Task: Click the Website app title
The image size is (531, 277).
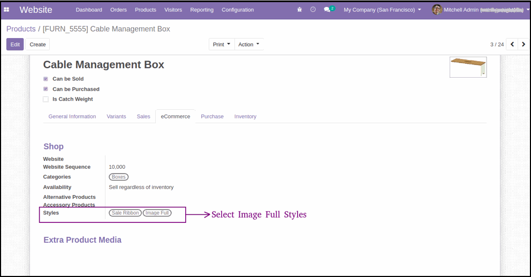Action: point(36,10)
